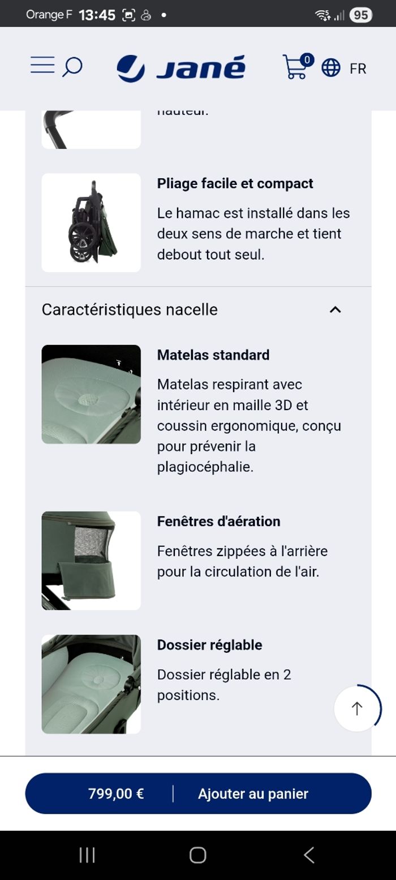Tap the Android home button

point(197,856)
